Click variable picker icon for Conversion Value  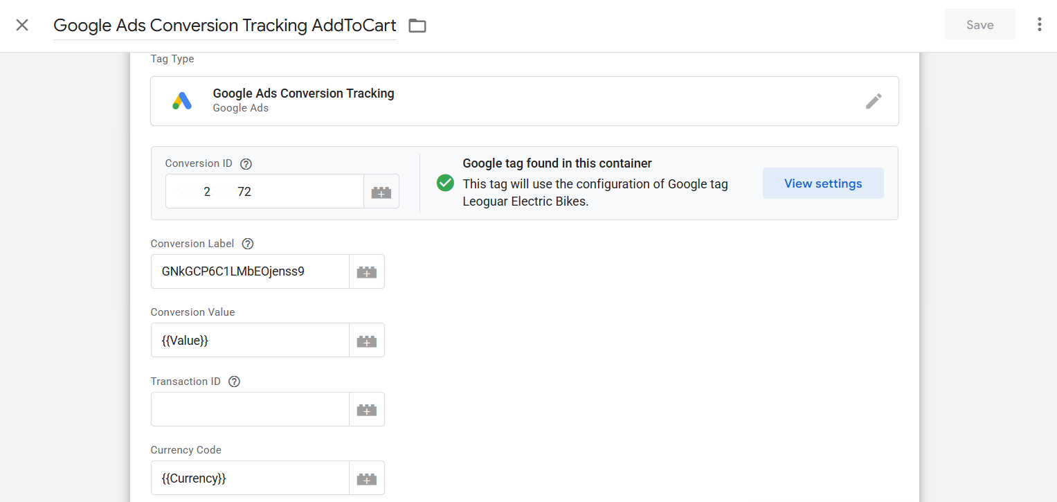367,341
